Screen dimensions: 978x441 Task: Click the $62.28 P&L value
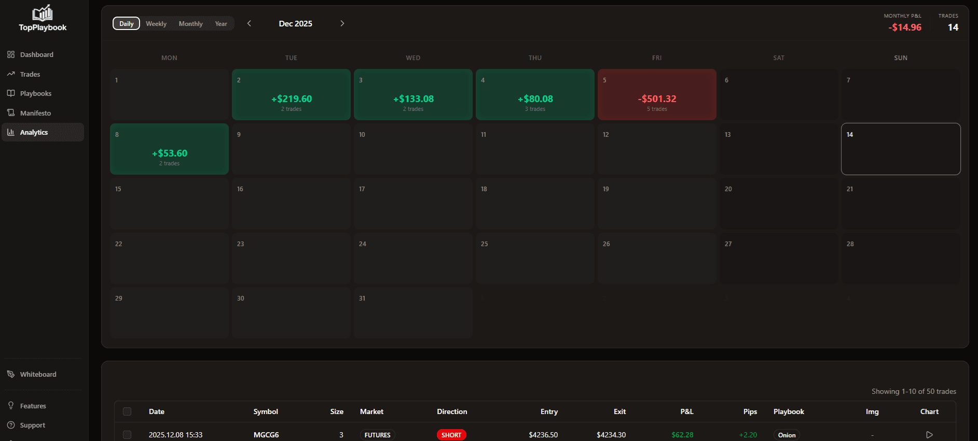(682, 435)
